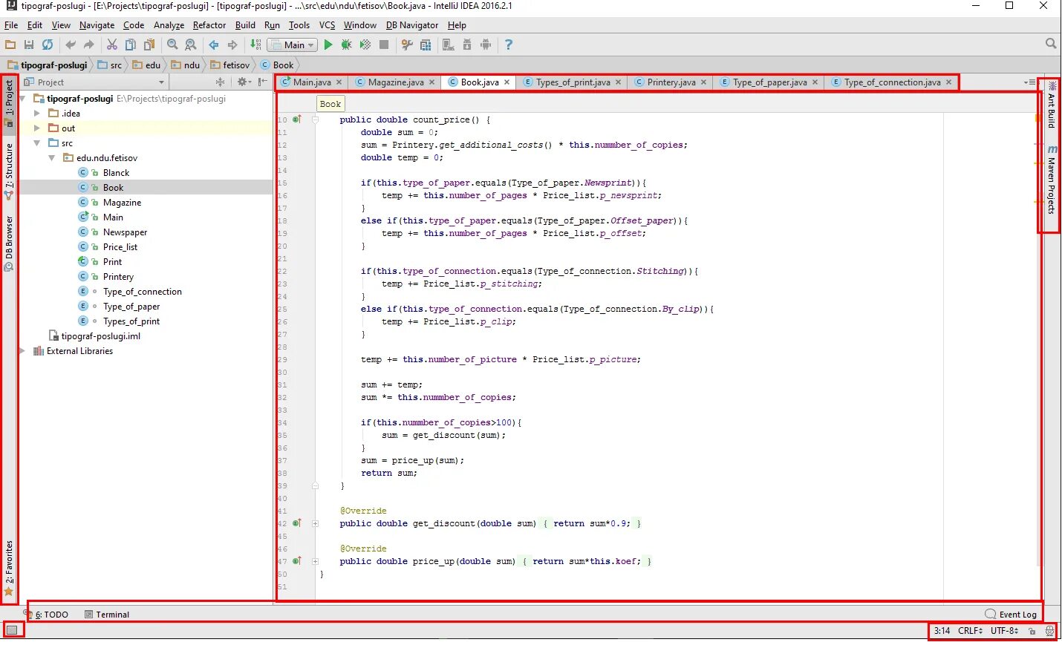Click the Scroll from Source icon
1062x645 pixels.
tap(220, 82)
